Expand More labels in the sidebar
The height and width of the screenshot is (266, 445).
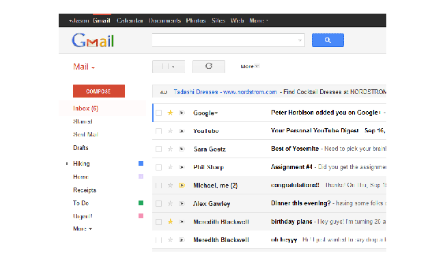point(83,228)
